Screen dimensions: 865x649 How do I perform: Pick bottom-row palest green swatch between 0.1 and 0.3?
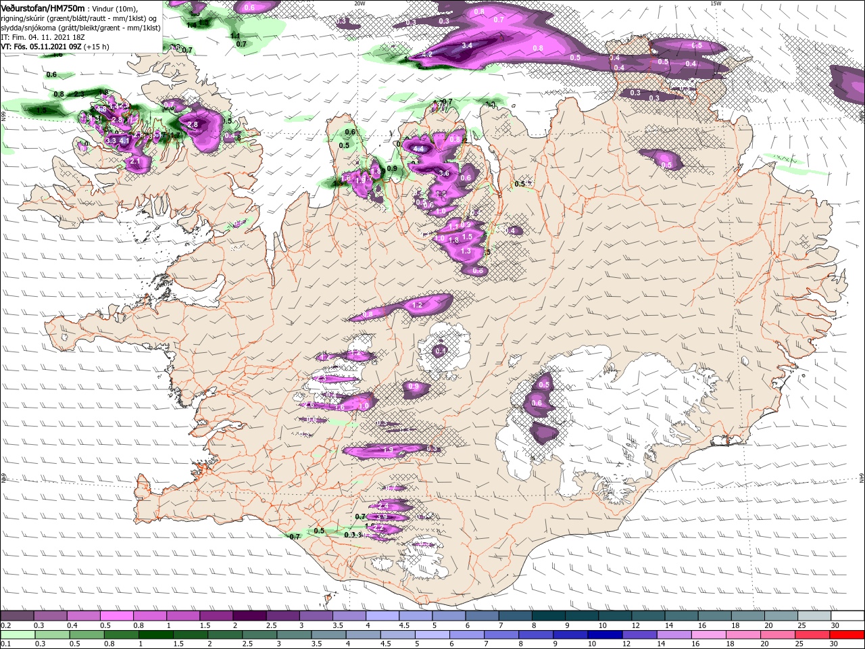click(17, 635)
